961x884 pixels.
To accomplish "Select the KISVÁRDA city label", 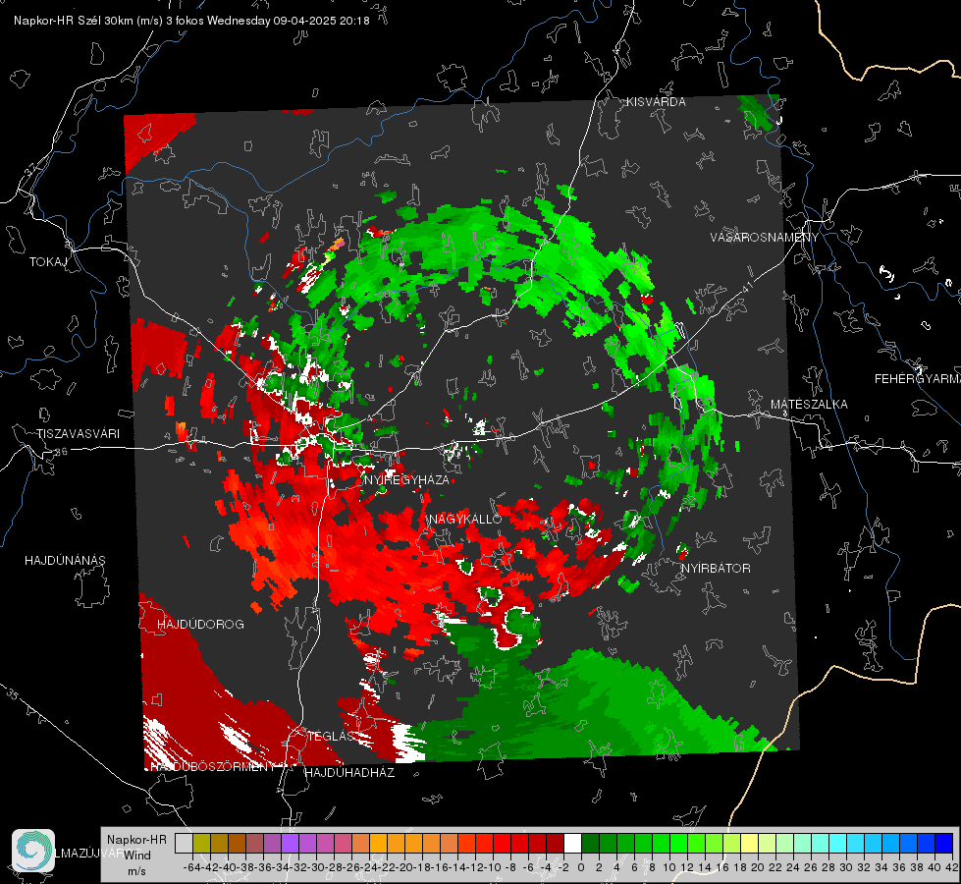I will (656, 102).
